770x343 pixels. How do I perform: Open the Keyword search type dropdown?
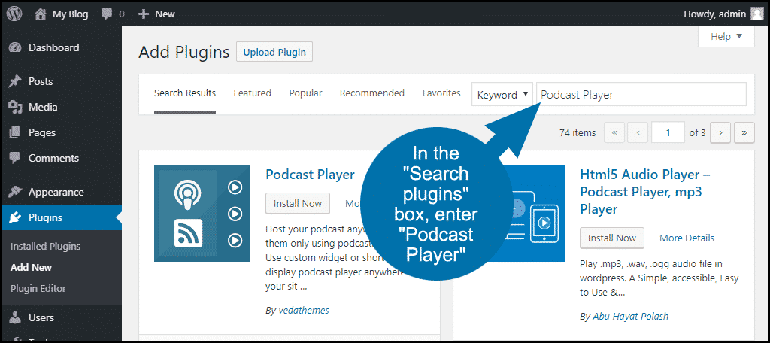[x=502, y=94]
